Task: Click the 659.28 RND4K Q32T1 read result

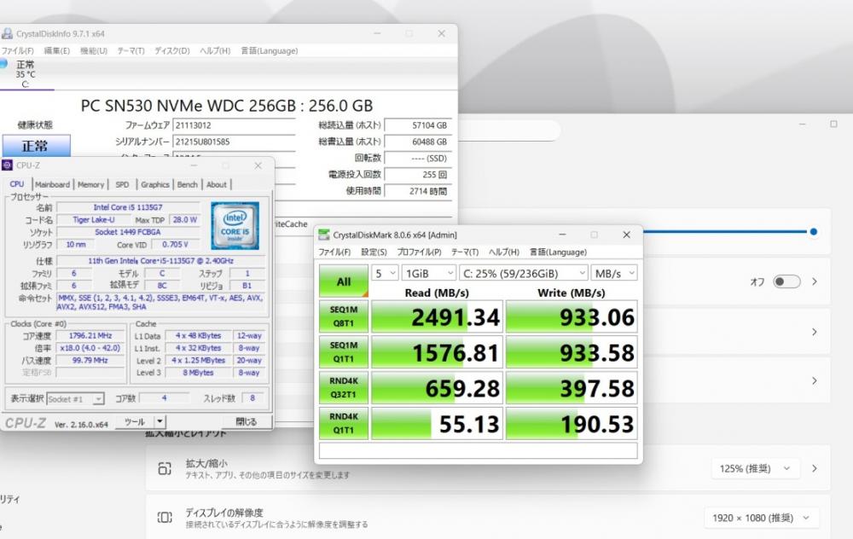Action: (x=437, y=388)
